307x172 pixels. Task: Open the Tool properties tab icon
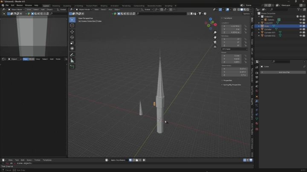click(x=257, y=67)
